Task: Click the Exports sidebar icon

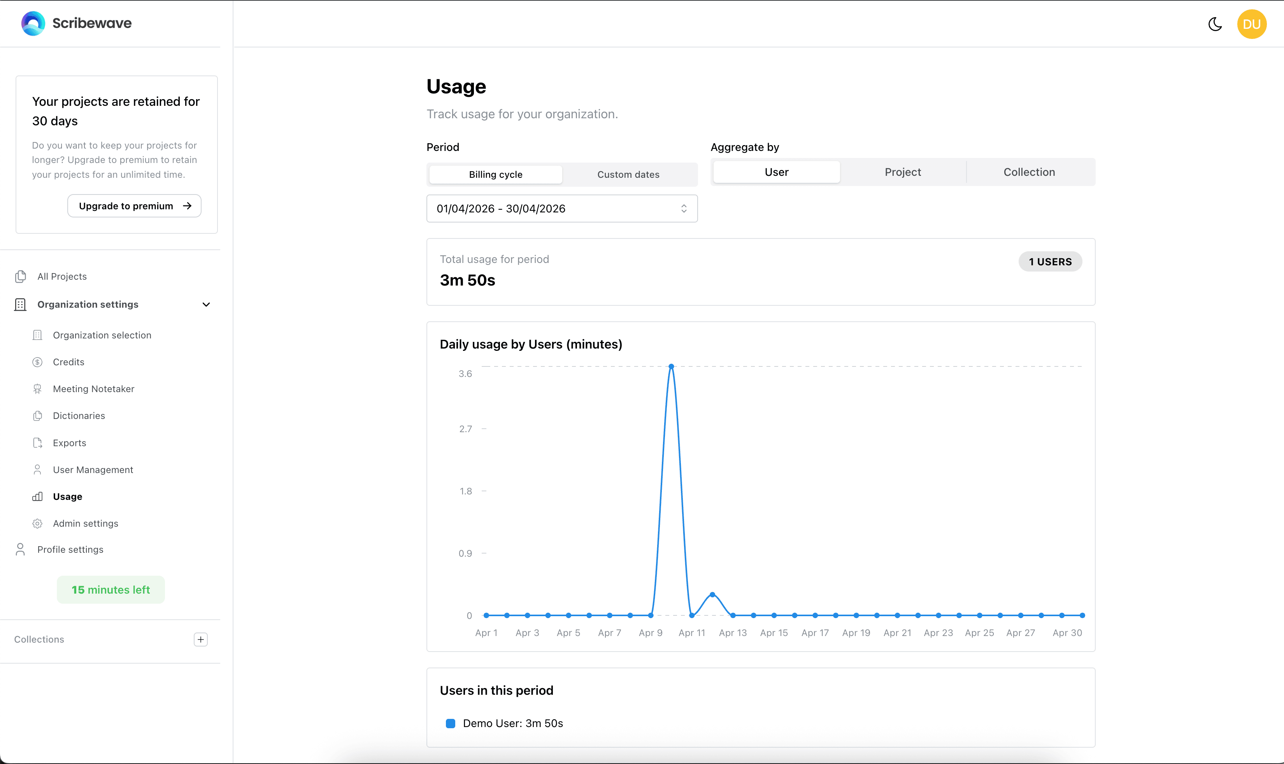Action: 38,443
